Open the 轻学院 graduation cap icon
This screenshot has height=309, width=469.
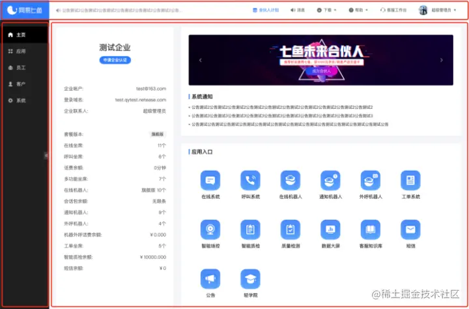(x=250, y=279)
